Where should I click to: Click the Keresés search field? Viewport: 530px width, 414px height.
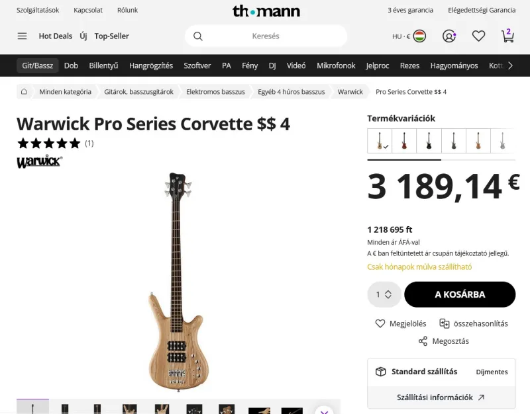pyautogui.click(x=266, y=36)
